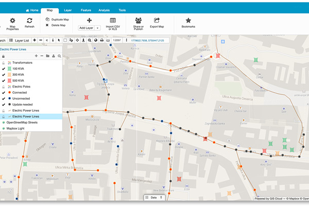Click the Duplicate Map icon
The width and height of the screenshot is (309, 206).
click(x=47, y=20)
